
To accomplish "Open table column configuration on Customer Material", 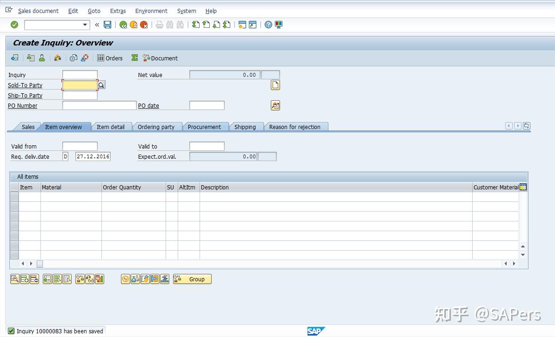I will [x=523, y=187].
